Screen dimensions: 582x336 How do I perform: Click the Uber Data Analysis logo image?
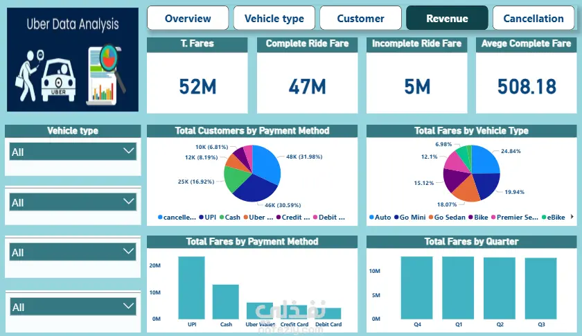[73, 60]
